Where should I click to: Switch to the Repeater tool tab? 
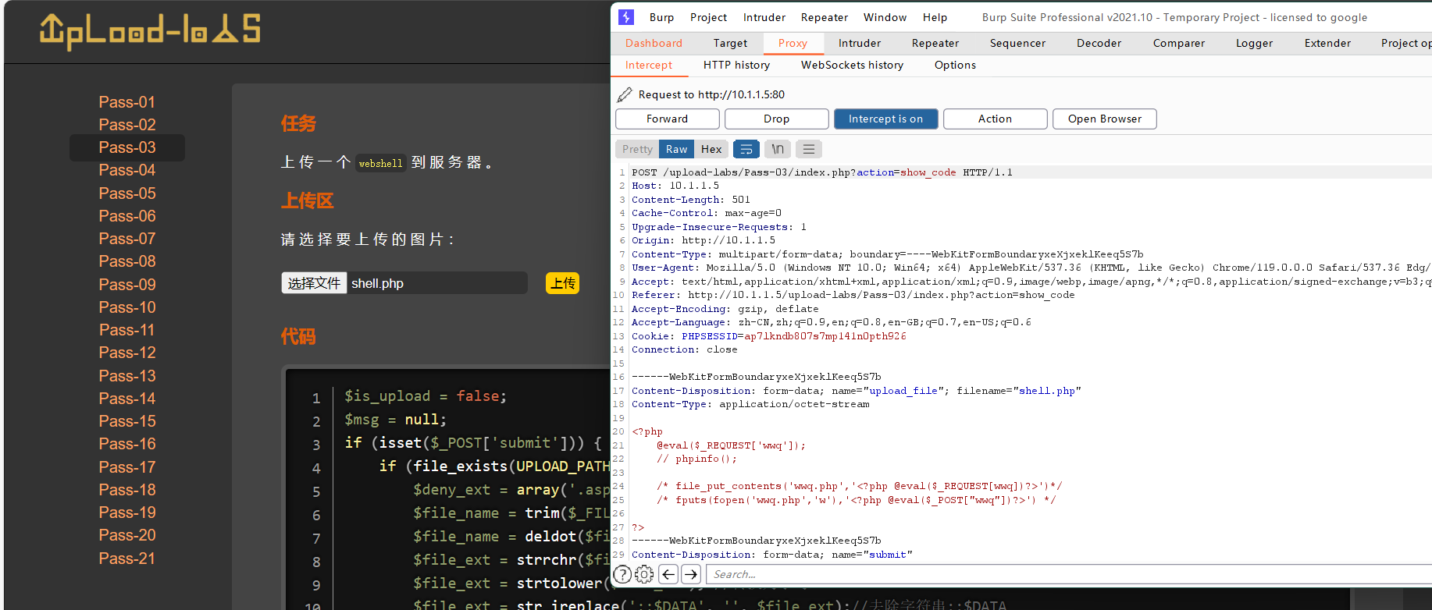click(x=935, y=43)
